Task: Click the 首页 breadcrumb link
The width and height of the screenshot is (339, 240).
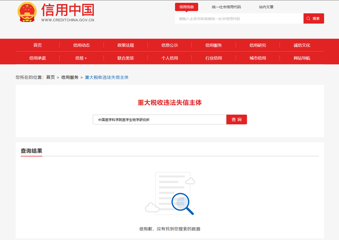Action: (x=51, y=77)
